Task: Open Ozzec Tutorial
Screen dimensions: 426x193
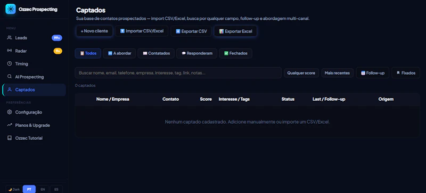Action: point(34,138)
